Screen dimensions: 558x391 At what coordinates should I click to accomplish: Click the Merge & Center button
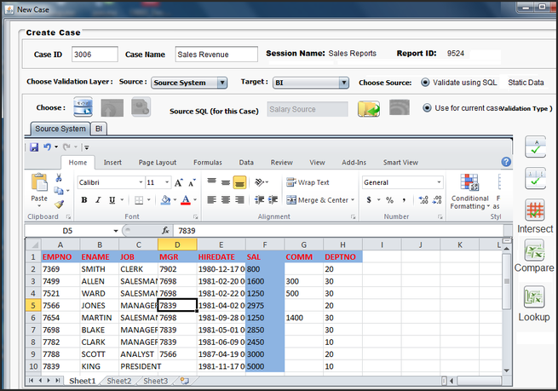(318, 200)
